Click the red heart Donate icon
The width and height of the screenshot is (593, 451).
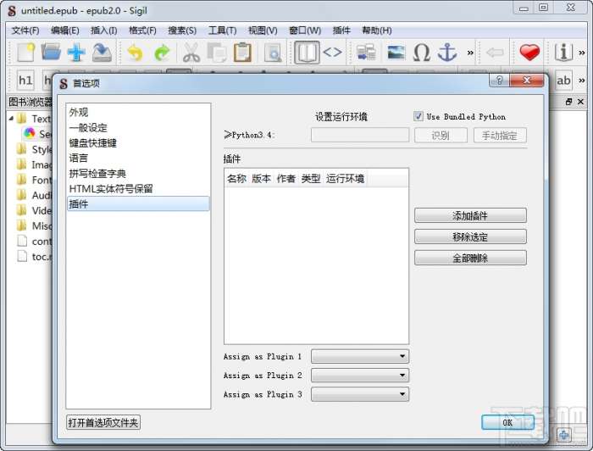[x=529, y=53]
